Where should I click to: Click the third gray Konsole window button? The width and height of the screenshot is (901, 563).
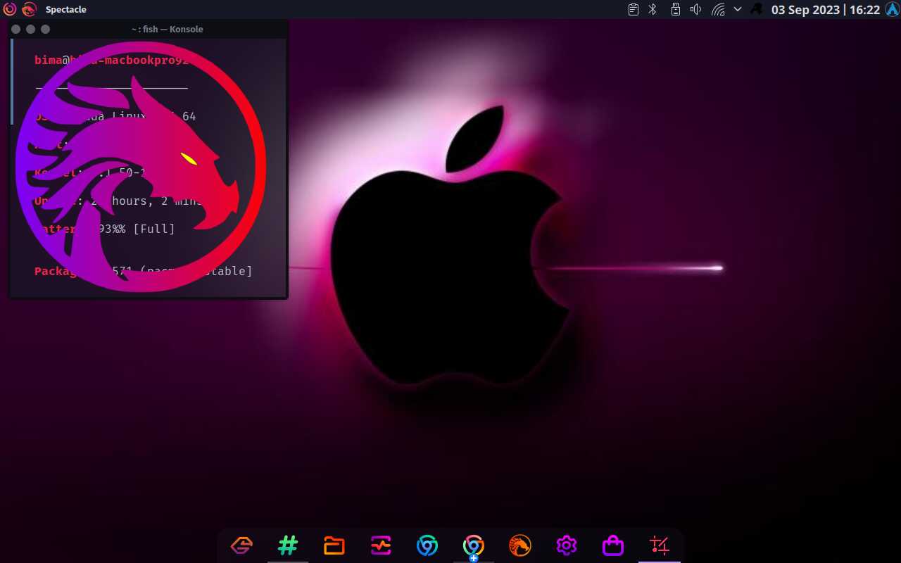tap(46, 30)
